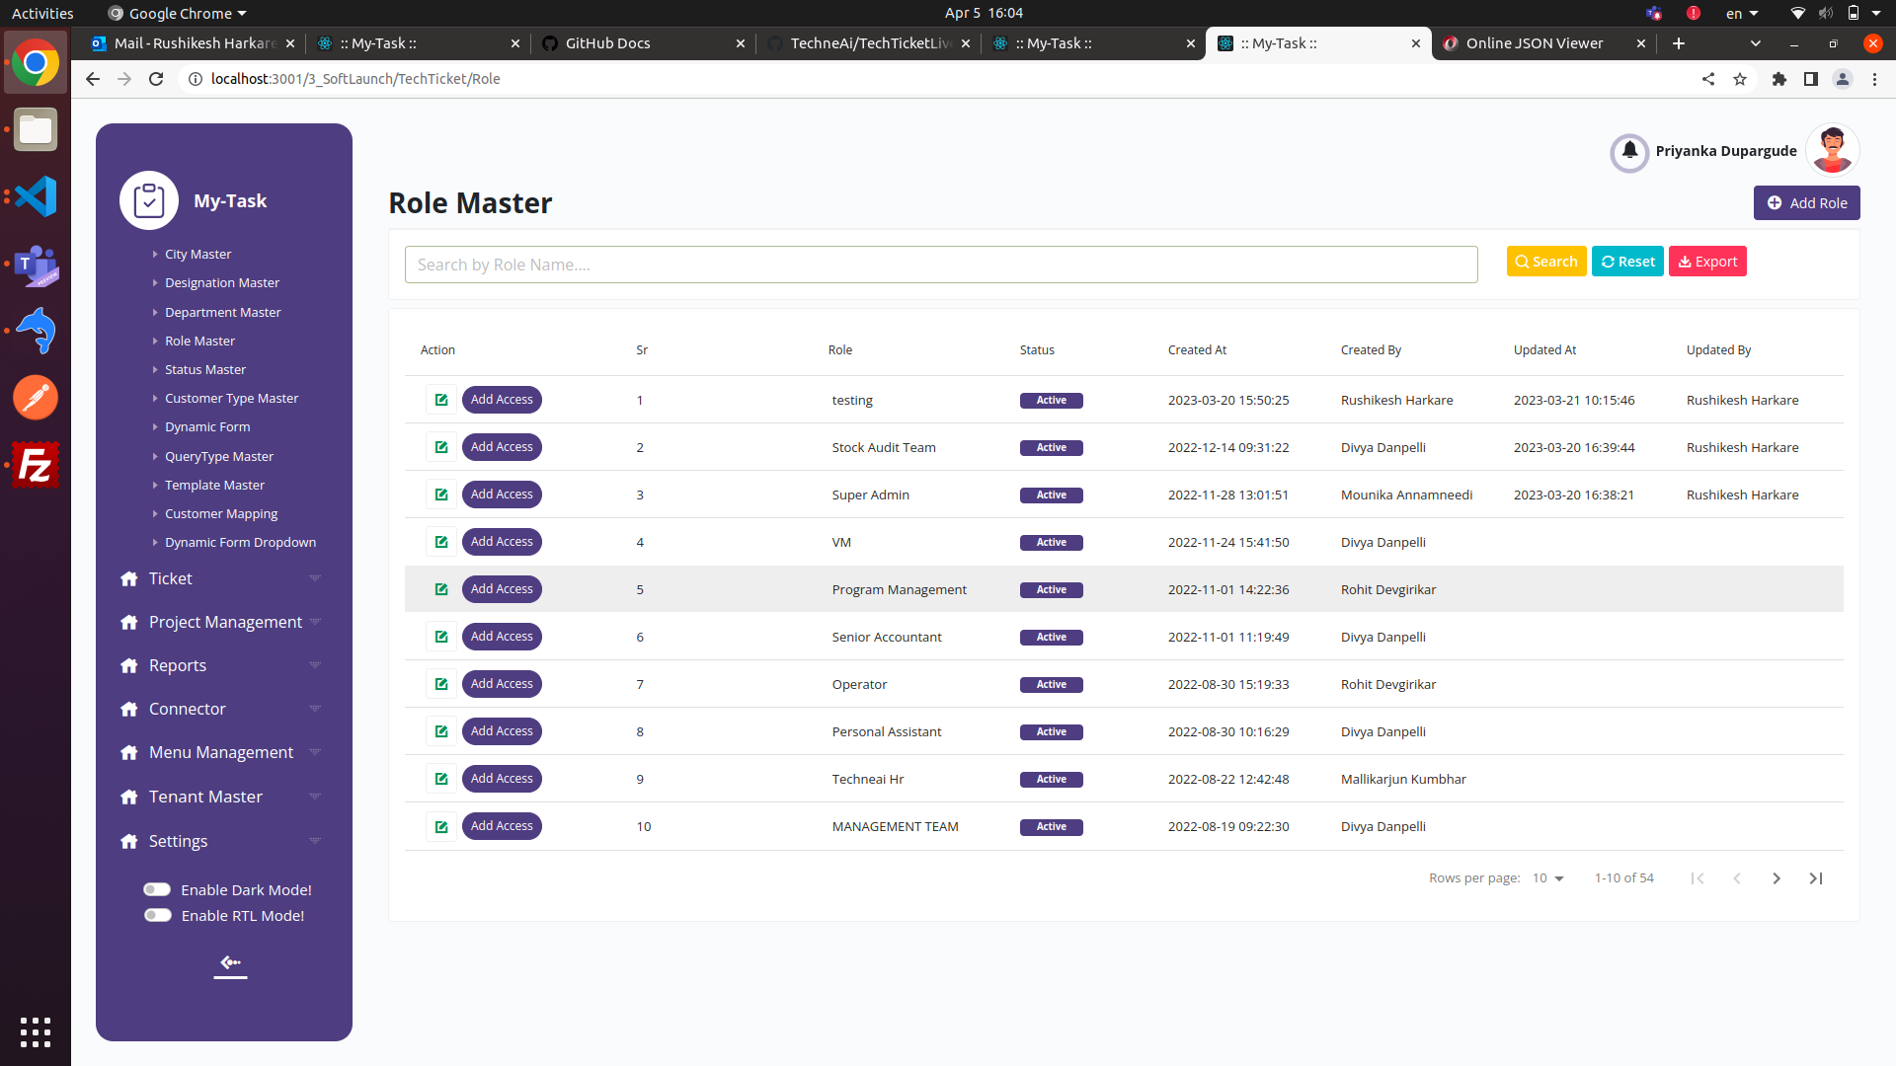Click edit icon for Program Management row
The image size is (1896, 1066).
tap(441, 589)
